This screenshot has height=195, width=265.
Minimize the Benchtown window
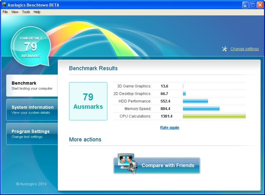[x=245, y=5]
